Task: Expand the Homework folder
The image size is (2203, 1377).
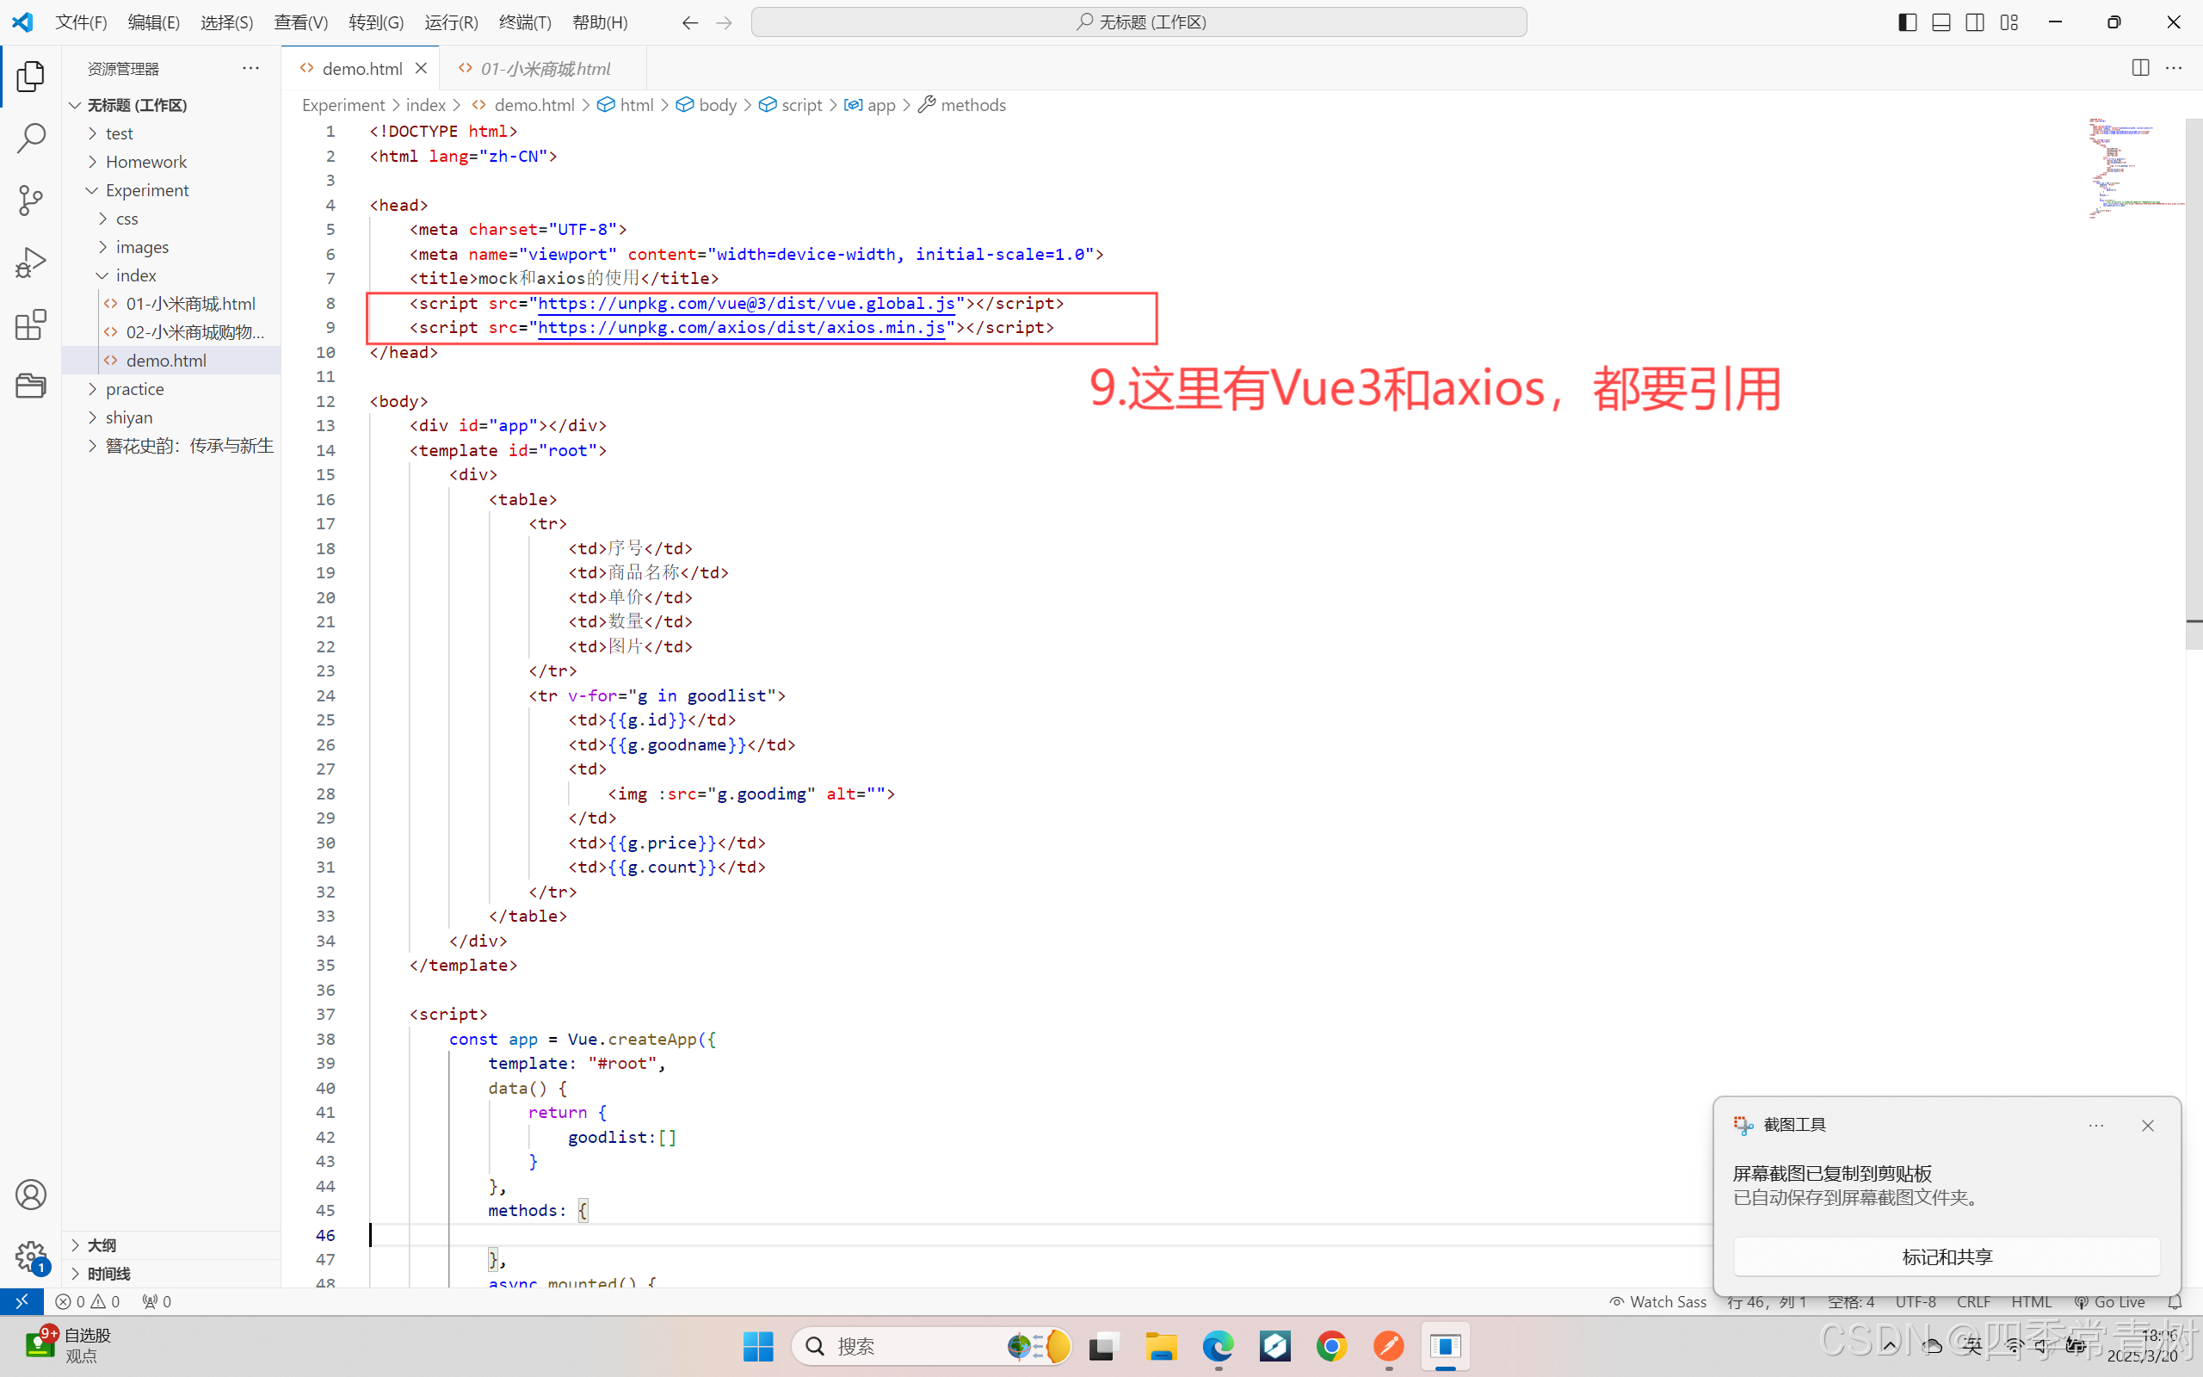Action: [147, 161]
